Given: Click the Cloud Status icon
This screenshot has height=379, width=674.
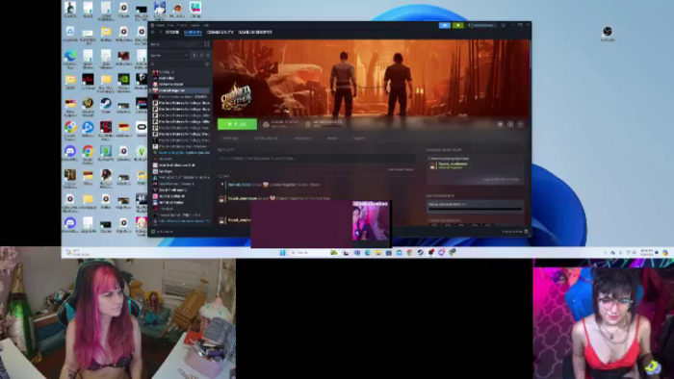Looking at the screenshot, I should pos(266,124).
